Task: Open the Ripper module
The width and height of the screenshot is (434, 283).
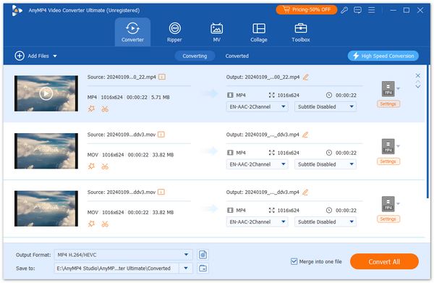Action: 174,33
